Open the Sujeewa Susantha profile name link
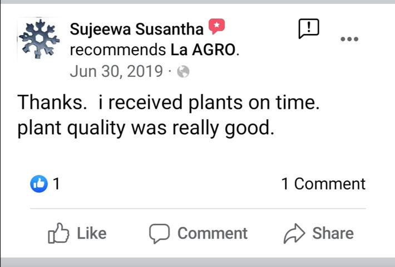 [x=137, y=28]
